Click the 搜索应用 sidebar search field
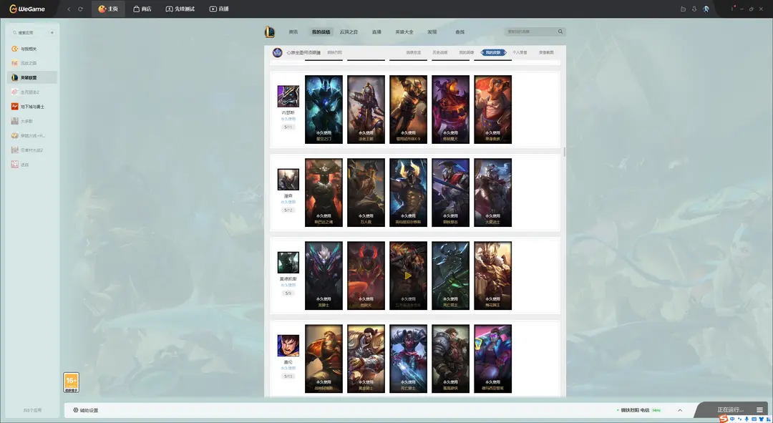Viewport: 773px width, 423px height. (x=29, y=32)
